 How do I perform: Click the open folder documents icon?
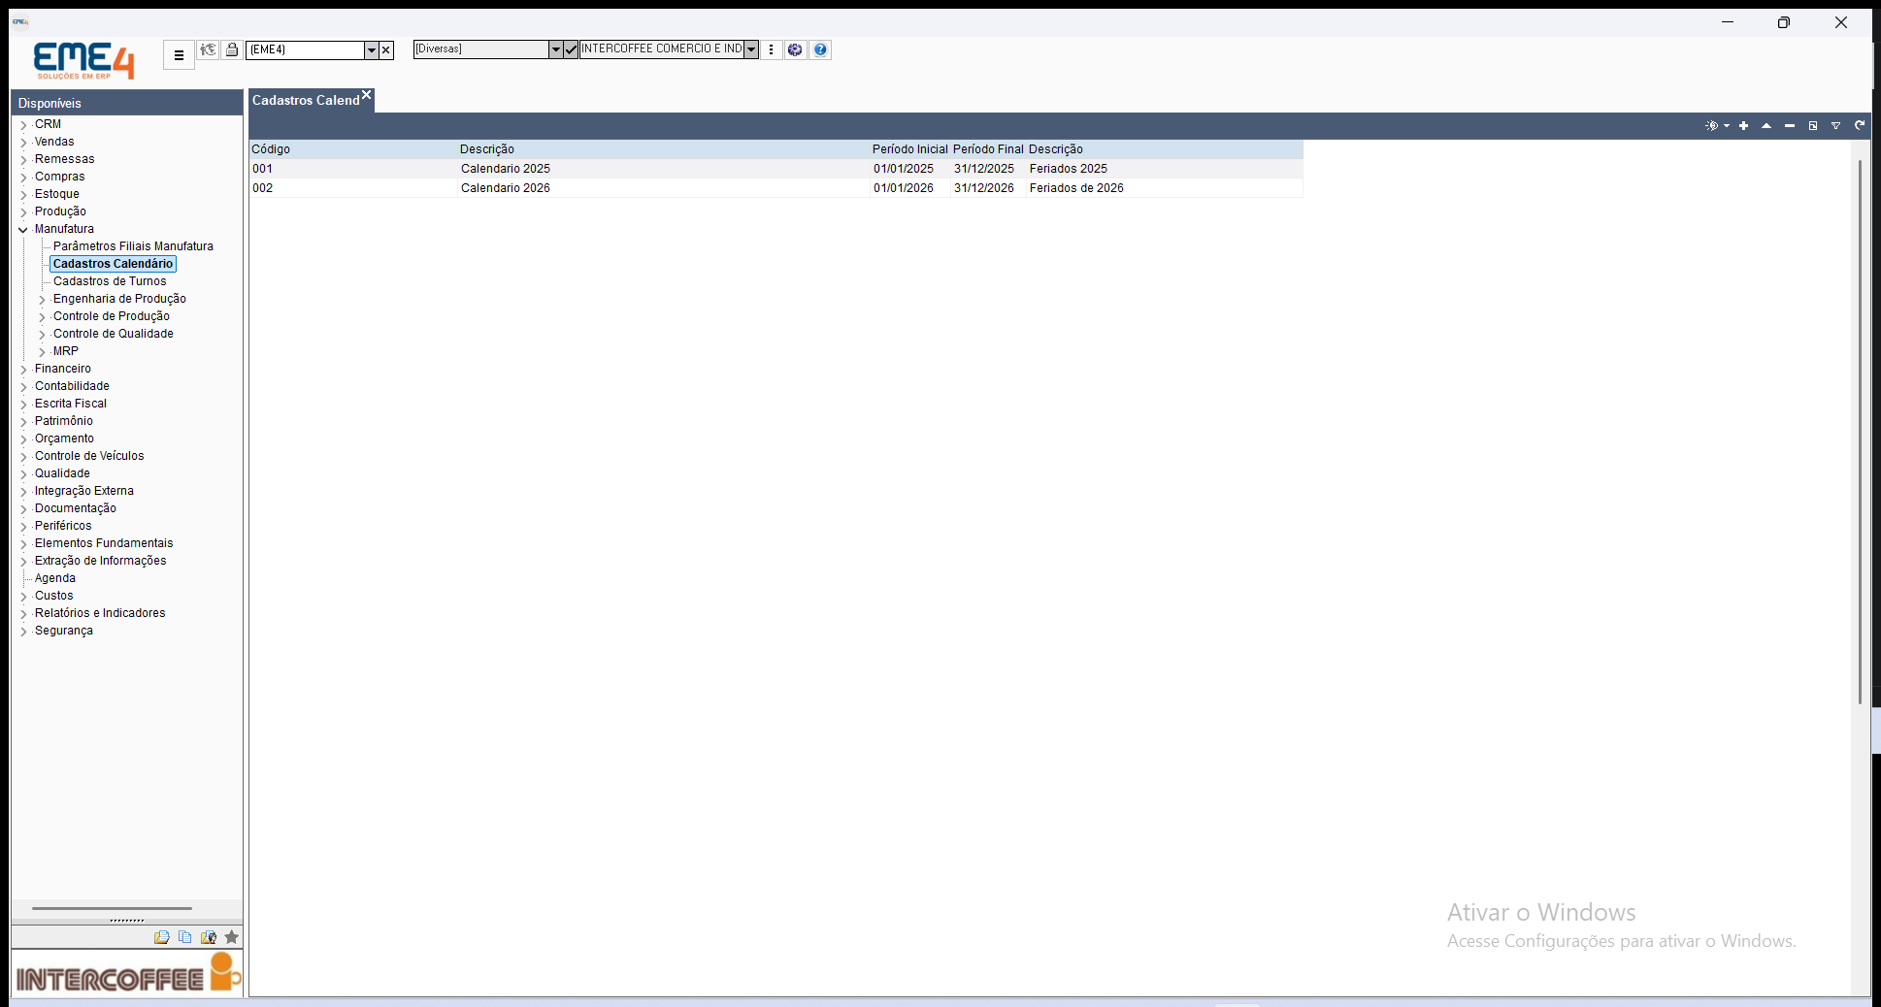click(x=161, y=937)
